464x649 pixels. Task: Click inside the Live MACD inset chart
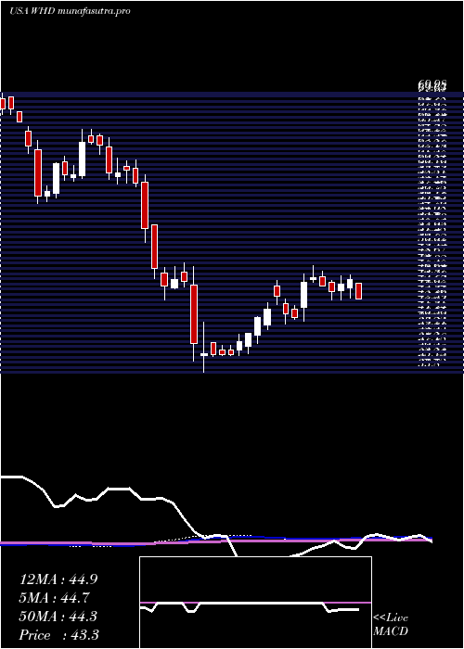tap(255, 603)
